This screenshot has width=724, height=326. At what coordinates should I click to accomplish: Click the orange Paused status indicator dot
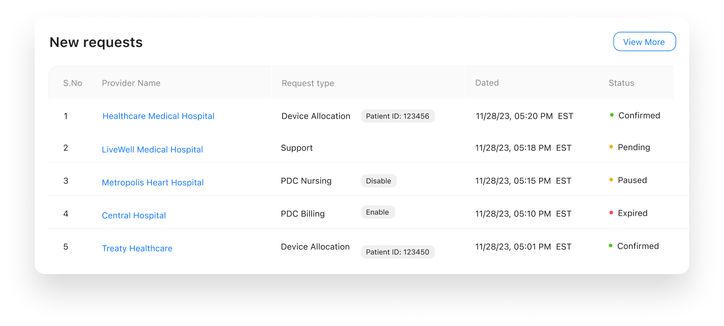(612, 179)
